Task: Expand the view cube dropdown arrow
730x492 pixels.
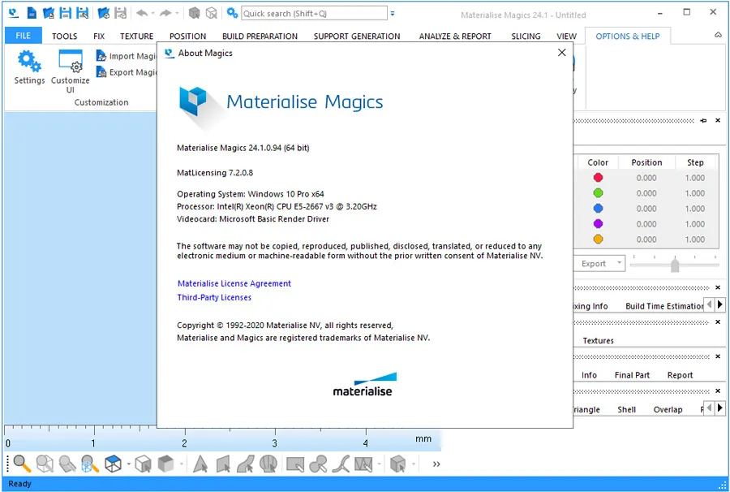Action: pyautogui.click(x=128, y=464)
